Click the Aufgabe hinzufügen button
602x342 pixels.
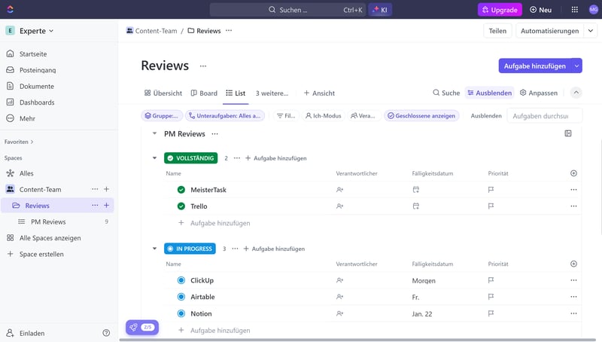click(534, 66)
